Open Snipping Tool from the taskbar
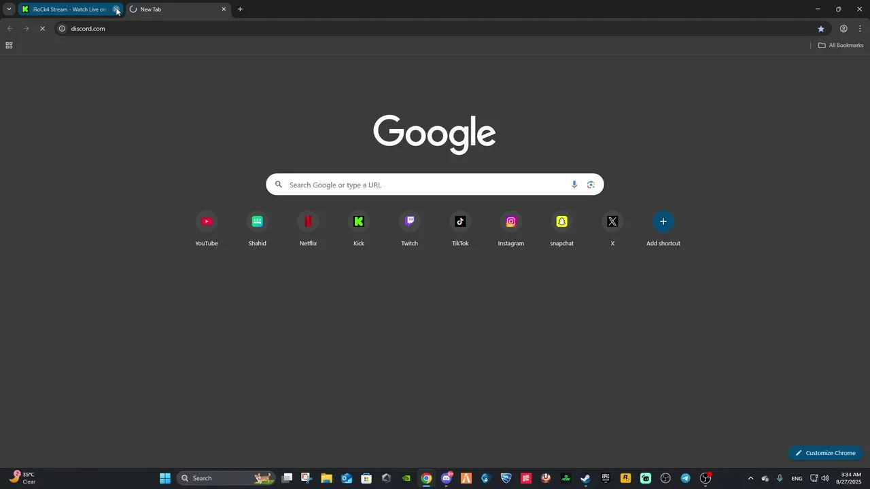The height and width of the screenshot is (489, 870). [x=307, y=478]
